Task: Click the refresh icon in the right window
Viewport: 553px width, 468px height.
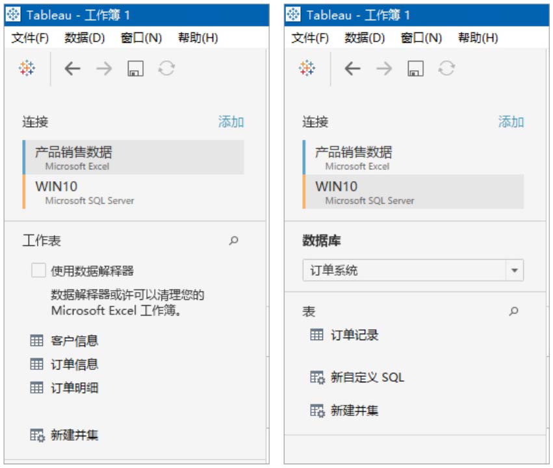Action: click(x=446, y=68)
